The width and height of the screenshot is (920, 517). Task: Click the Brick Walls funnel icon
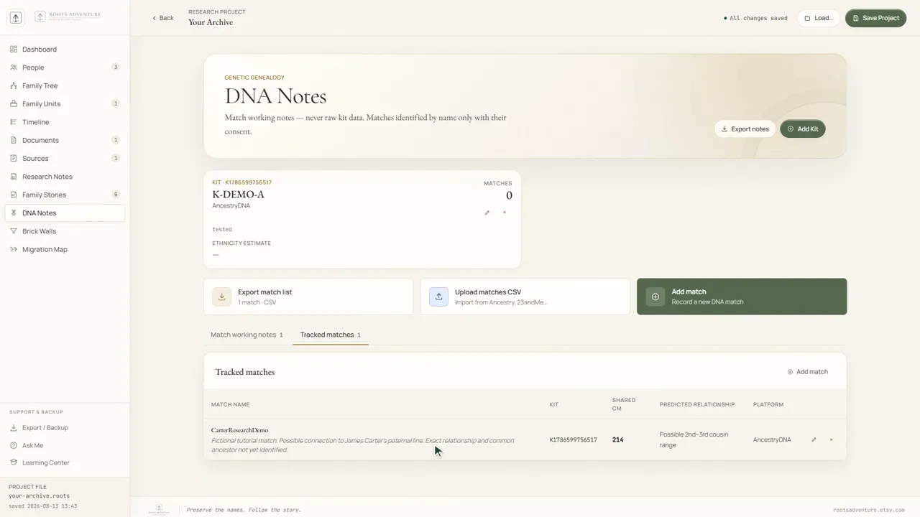pyautogui.click(x=14, y=231)
